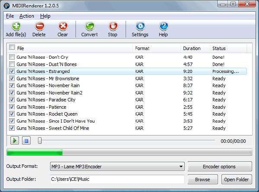Viewport: 259px width, 192px height.
Task: Uncheck the Rocket Queen file checkbox
Action: [12, 114]
